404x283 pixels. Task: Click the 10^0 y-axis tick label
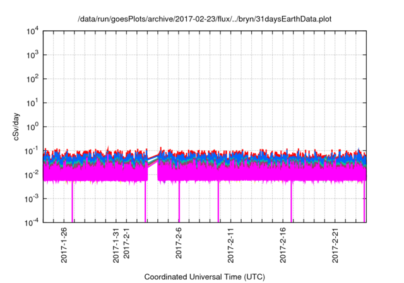31,126
